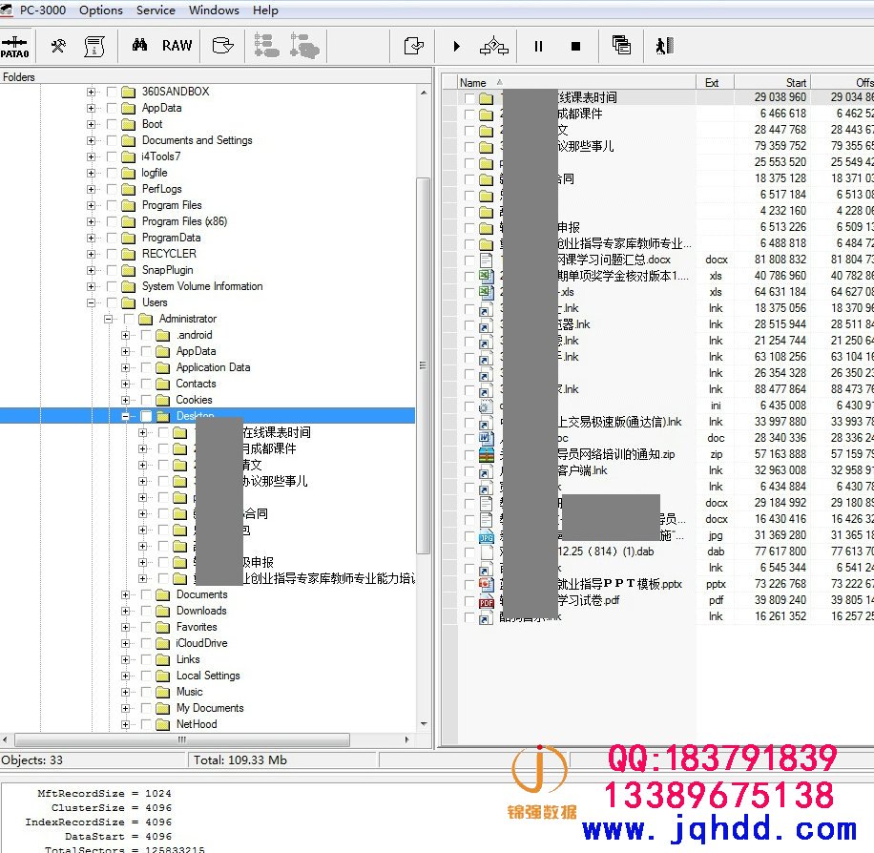Click the Word doc icon for the doc row
The height and width of the screenshot is (853, 874).
486,438
